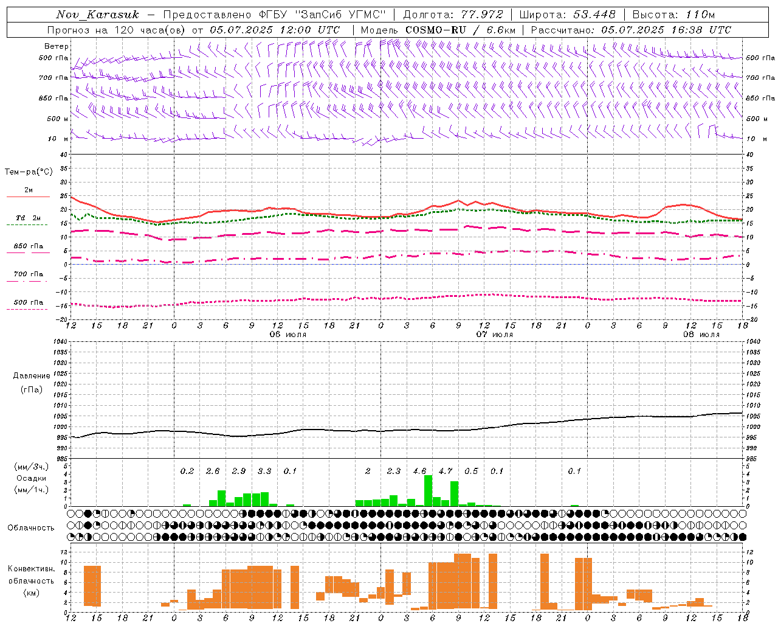Click the Nov_Karasuk station title

point(97,15)
